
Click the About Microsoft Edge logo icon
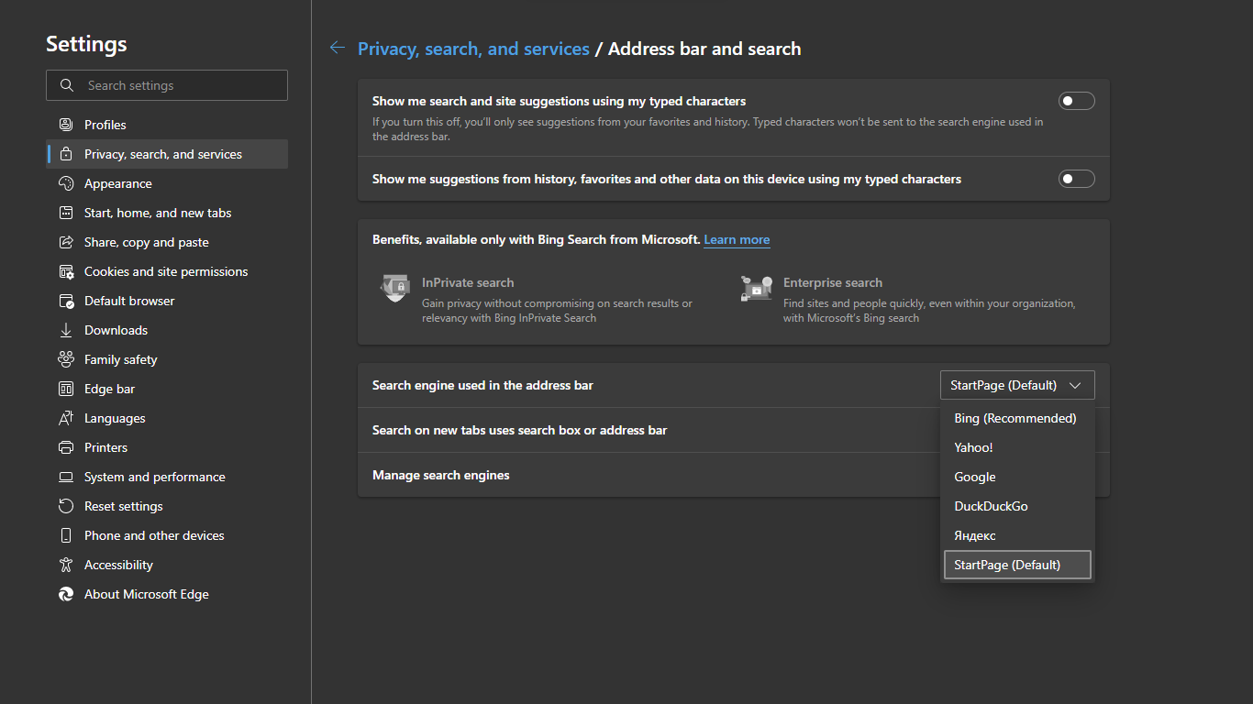[x=64, y=593]
